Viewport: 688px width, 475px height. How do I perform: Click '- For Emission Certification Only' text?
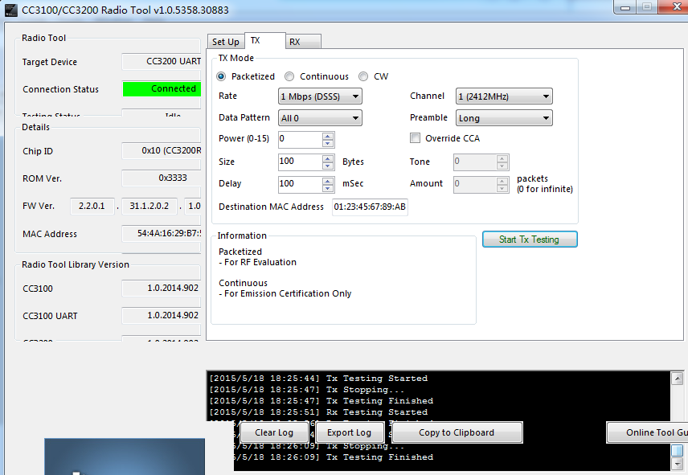pyautogui.click(x=285, y=293)
